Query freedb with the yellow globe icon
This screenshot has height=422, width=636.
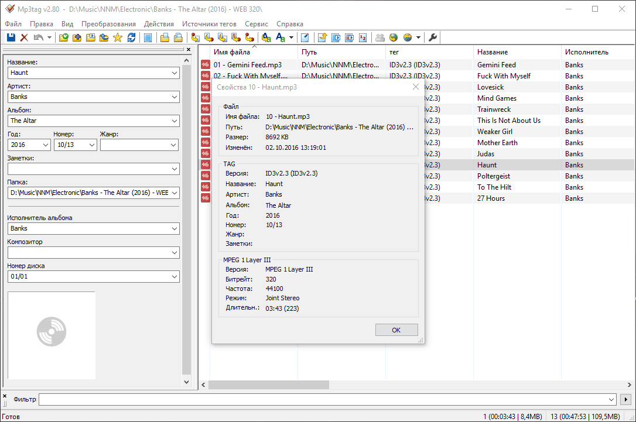point(394,37)
